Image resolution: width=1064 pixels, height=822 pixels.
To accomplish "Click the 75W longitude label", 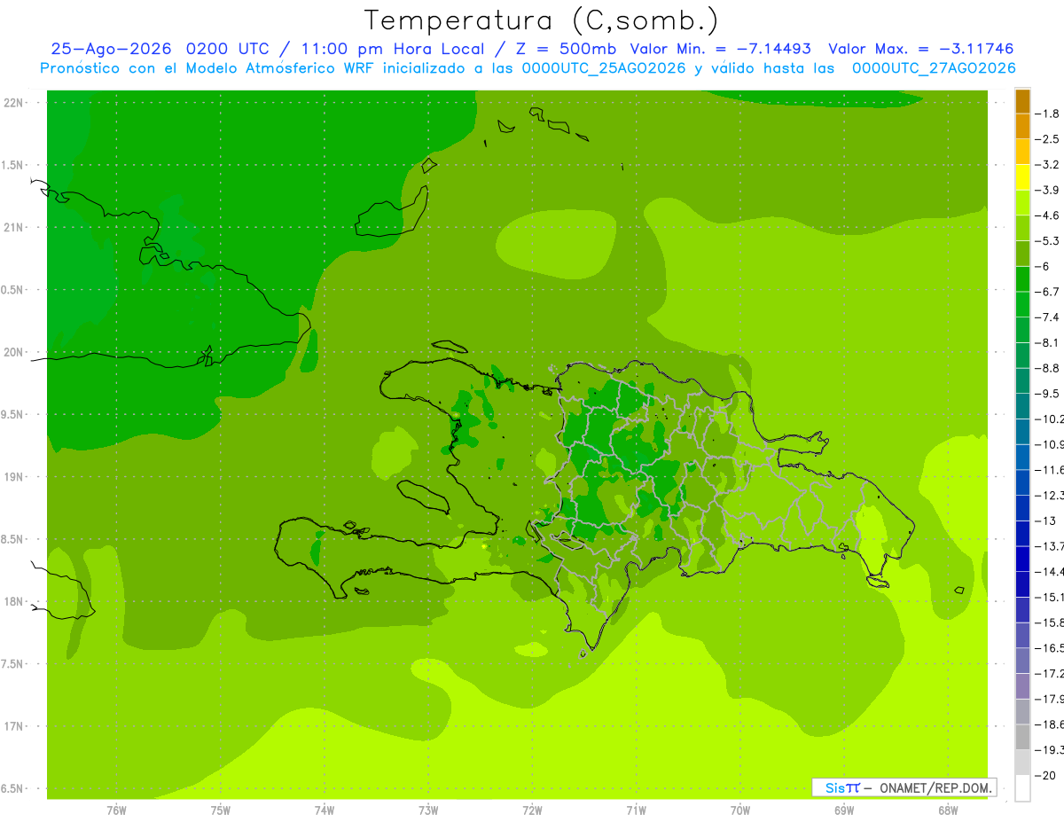I will pyautogui.click(x=221, y=810).
